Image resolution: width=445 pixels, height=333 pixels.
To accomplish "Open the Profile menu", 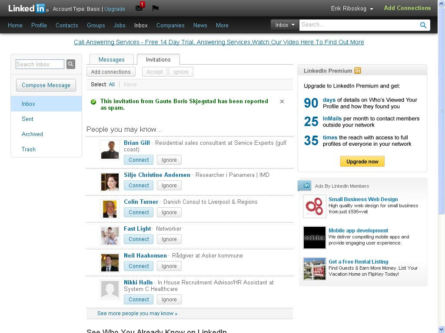I will click(x=39, y=25).
